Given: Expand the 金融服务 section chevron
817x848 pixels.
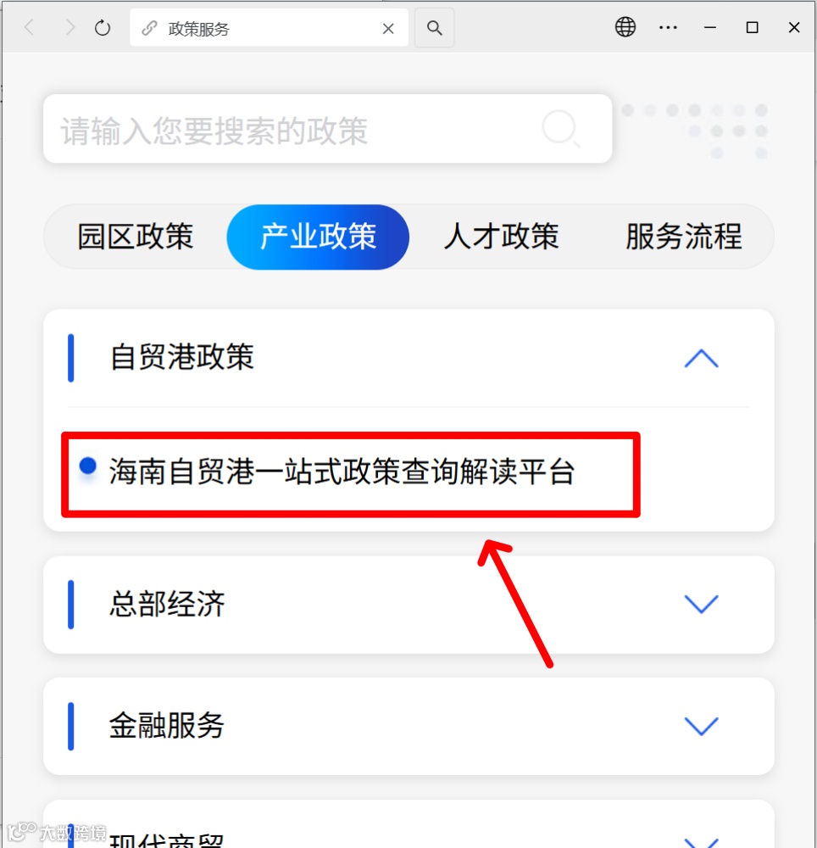Looking at the screenshot, I should click(x=702, y=726).
